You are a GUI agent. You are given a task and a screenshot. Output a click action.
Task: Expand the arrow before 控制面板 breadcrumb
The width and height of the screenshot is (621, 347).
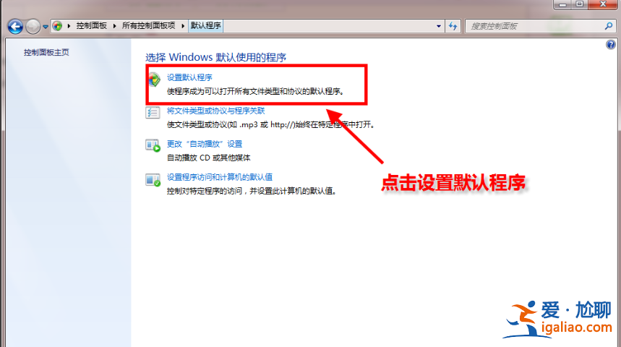coord(69,26)
